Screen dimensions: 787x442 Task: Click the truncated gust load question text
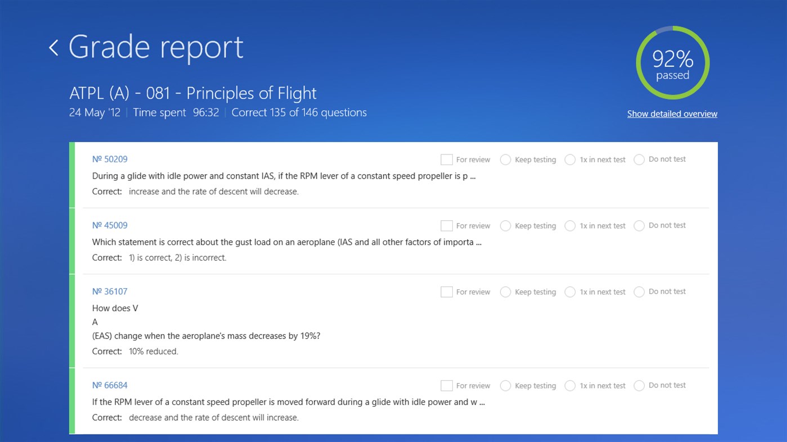[x=286, y=243]
